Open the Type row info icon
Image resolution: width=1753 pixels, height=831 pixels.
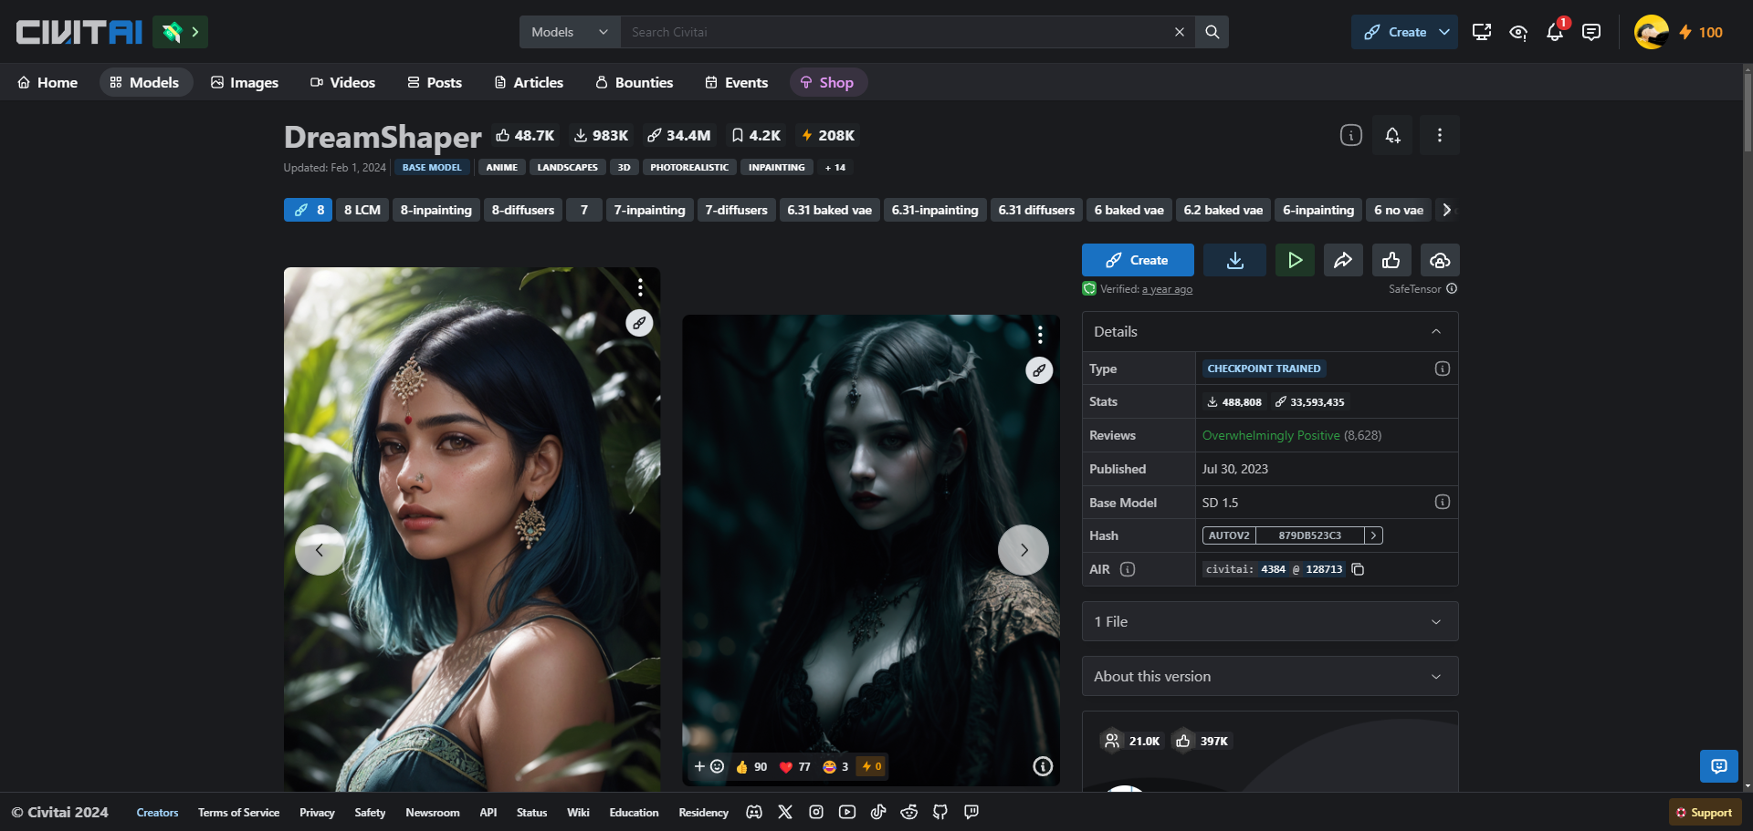pyautogui.click(x=1442, y=369)
